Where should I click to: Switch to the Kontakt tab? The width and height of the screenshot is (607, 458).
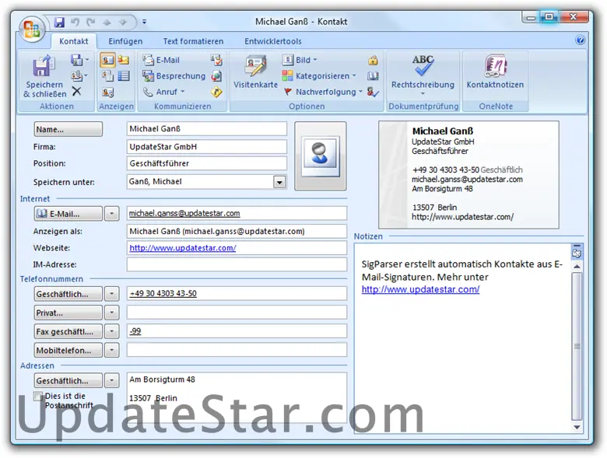click(x=74, y=41)
